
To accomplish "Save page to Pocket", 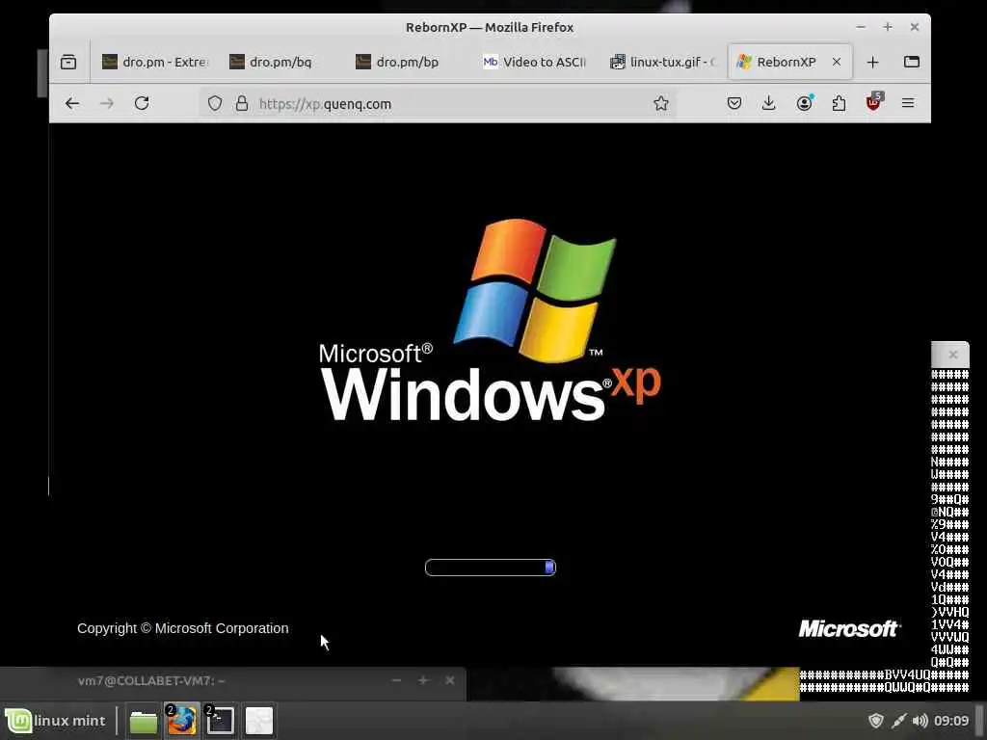I will tap(734, 103).
